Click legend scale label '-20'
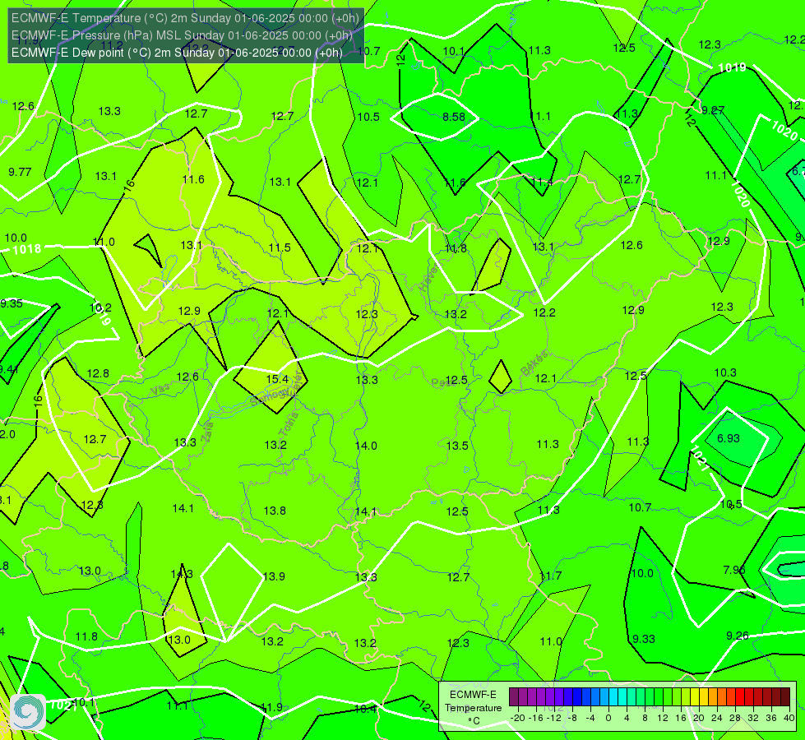This screenshot has width=805, height=740. tap(518, 718)
